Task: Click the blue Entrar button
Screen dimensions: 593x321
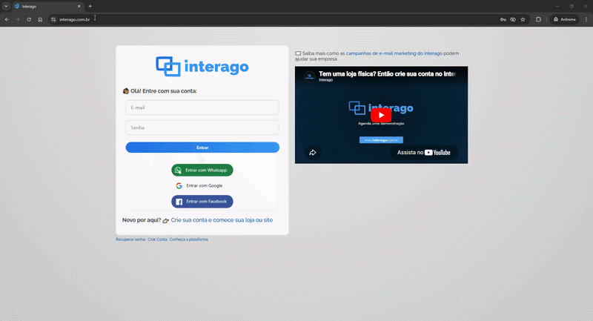Action: tap(202, 148)
